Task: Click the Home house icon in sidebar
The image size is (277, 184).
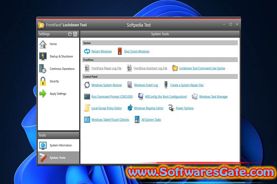Action: (x=43, y=44)
